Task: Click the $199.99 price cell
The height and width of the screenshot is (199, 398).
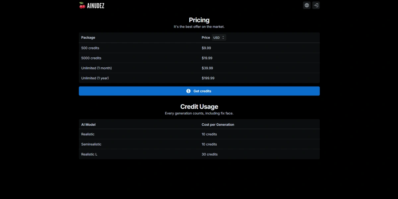Action: pos(208,78)
